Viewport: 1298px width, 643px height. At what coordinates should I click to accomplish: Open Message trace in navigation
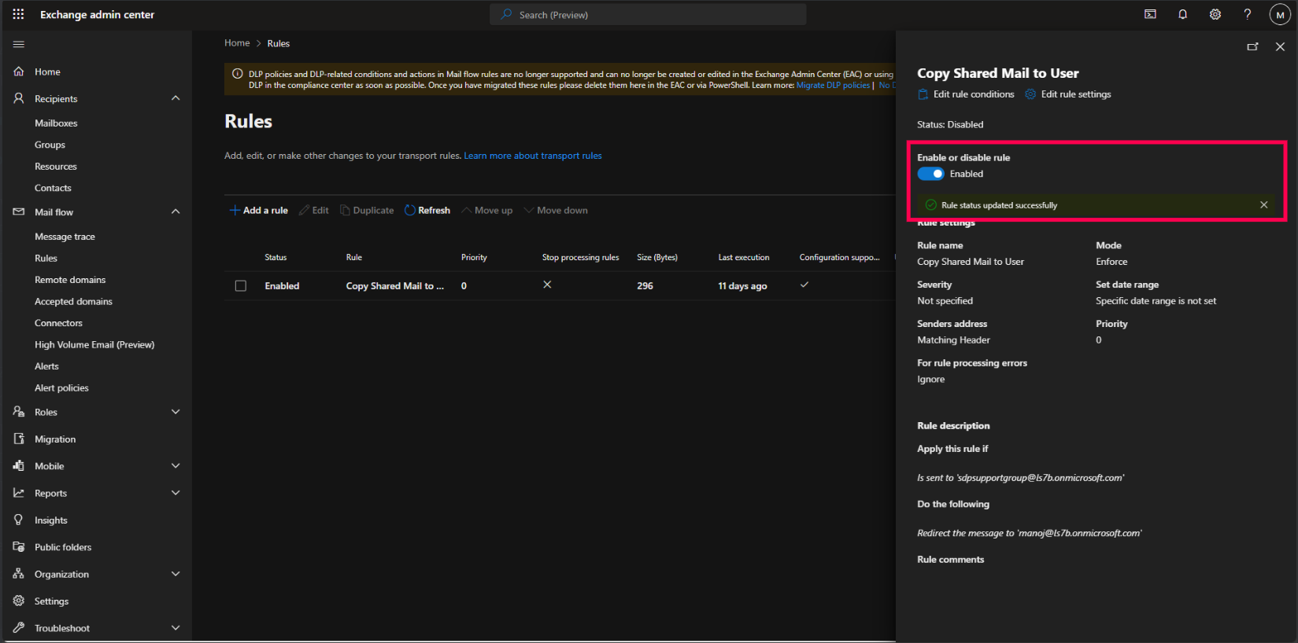tap(65, 237)
